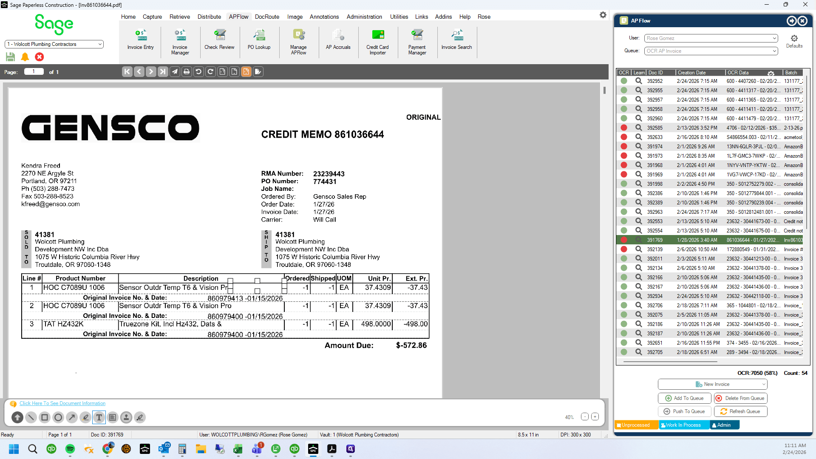Select the text annotation tool
The width and height of the screenshot is (816, 459).
99,417
